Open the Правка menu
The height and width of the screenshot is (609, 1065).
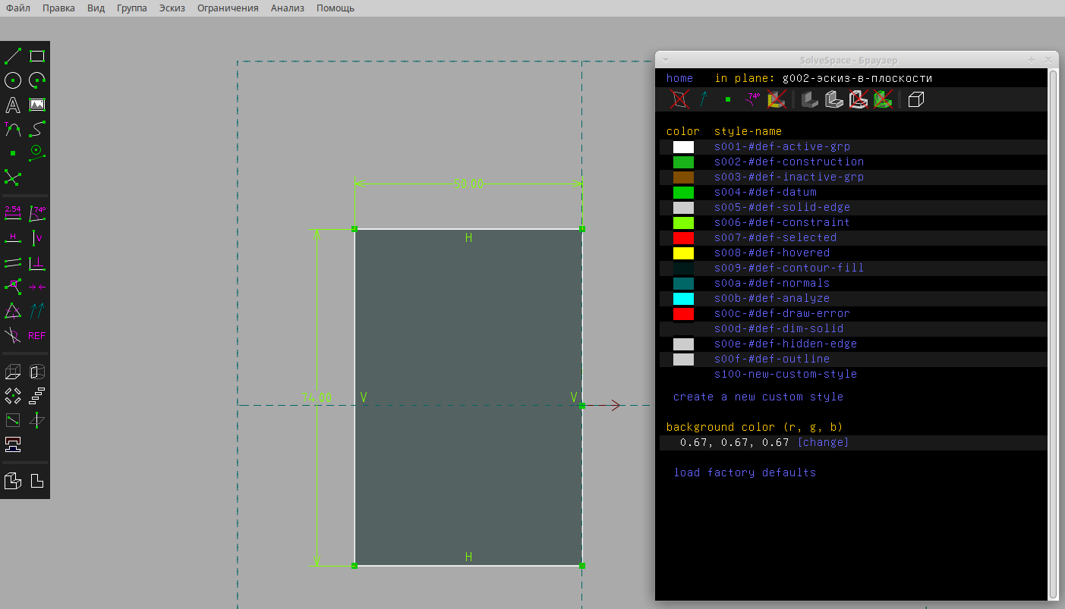pos(59,8)
